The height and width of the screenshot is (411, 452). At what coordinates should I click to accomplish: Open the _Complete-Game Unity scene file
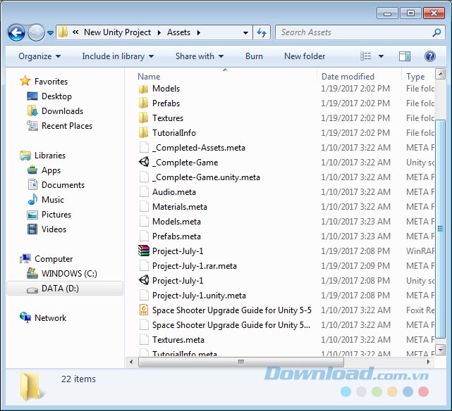(x=185, y=163)
